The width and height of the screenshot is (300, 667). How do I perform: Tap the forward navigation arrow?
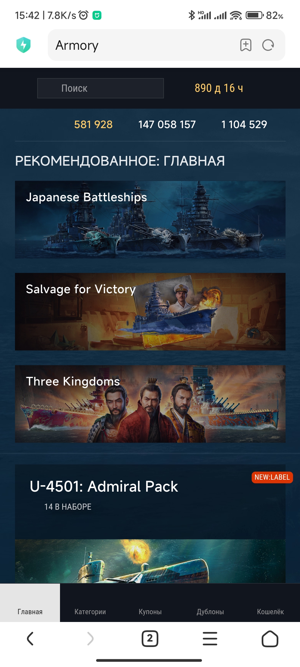(90, 638)
